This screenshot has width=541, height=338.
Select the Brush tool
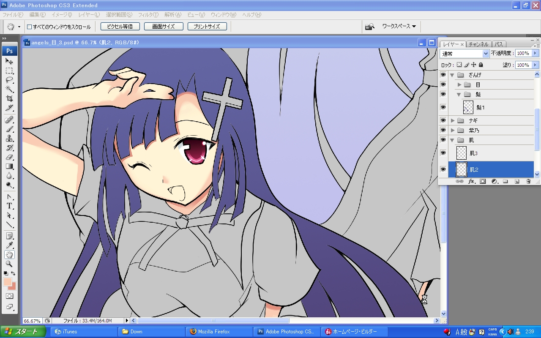pyautogui.click(x=9, y=129)
